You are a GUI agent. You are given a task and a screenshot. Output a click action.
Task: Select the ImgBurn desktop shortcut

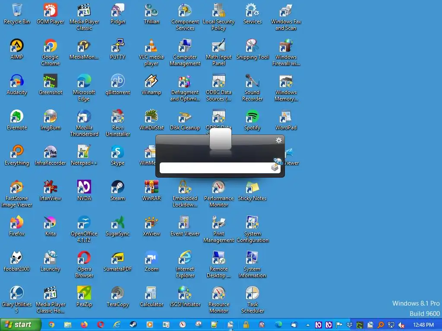(x=50, y=120)
